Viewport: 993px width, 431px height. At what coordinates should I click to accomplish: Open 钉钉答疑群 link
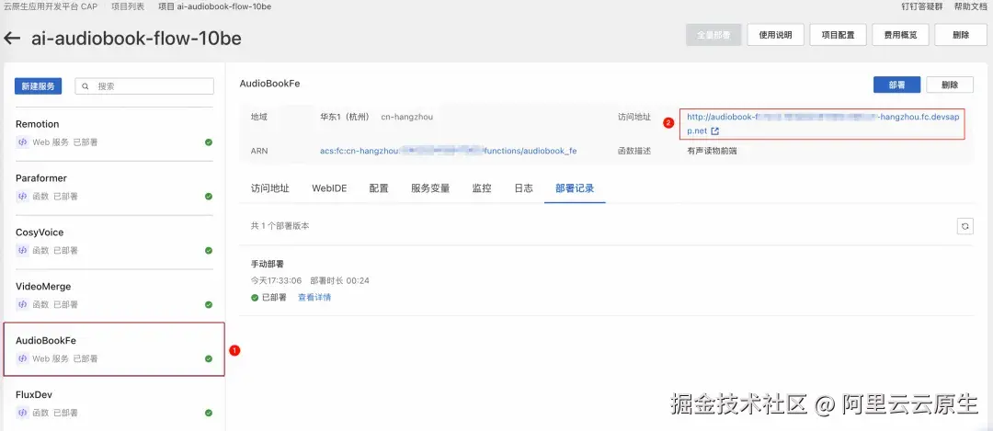coord(922,6)
